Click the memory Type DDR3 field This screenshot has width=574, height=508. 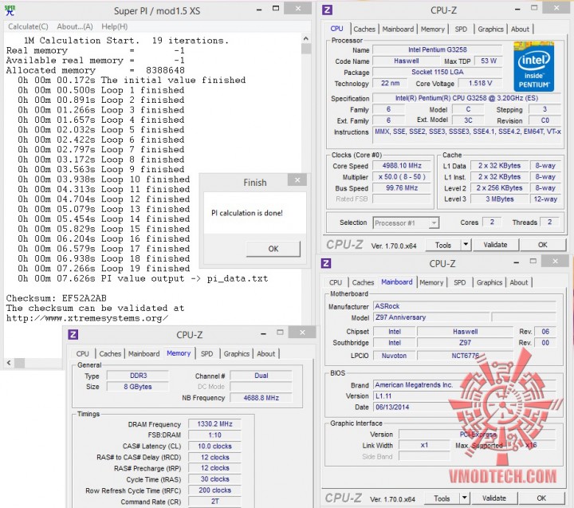click(x=138, y=376)
